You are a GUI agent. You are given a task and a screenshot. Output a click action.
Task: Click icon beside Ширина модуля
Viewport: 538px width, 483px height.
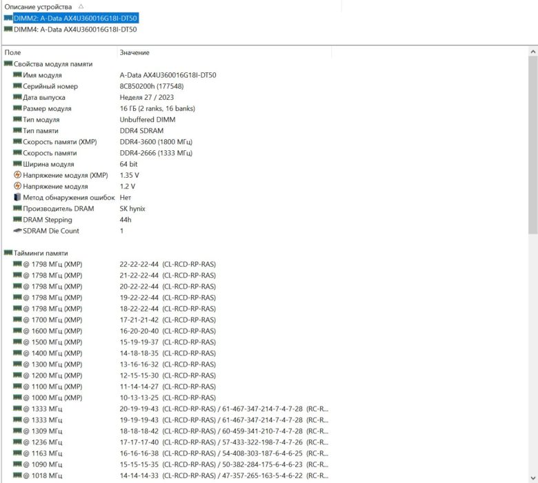pos(17,163)
